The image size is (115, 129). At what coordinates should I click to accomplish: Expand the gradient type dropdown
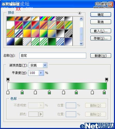(45, 65)
